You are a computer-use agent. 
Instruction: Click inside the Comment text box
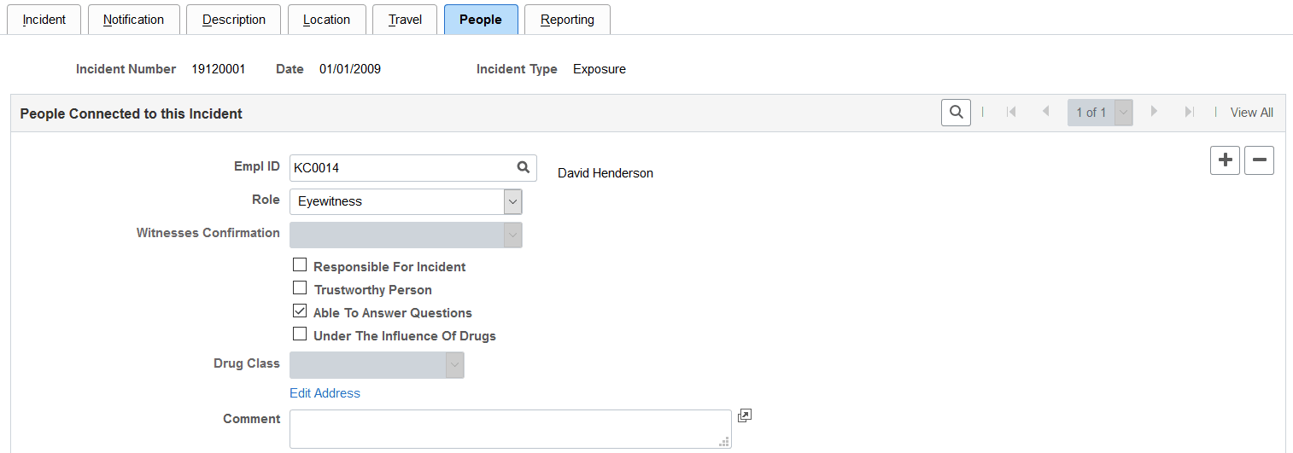point(509,428)
